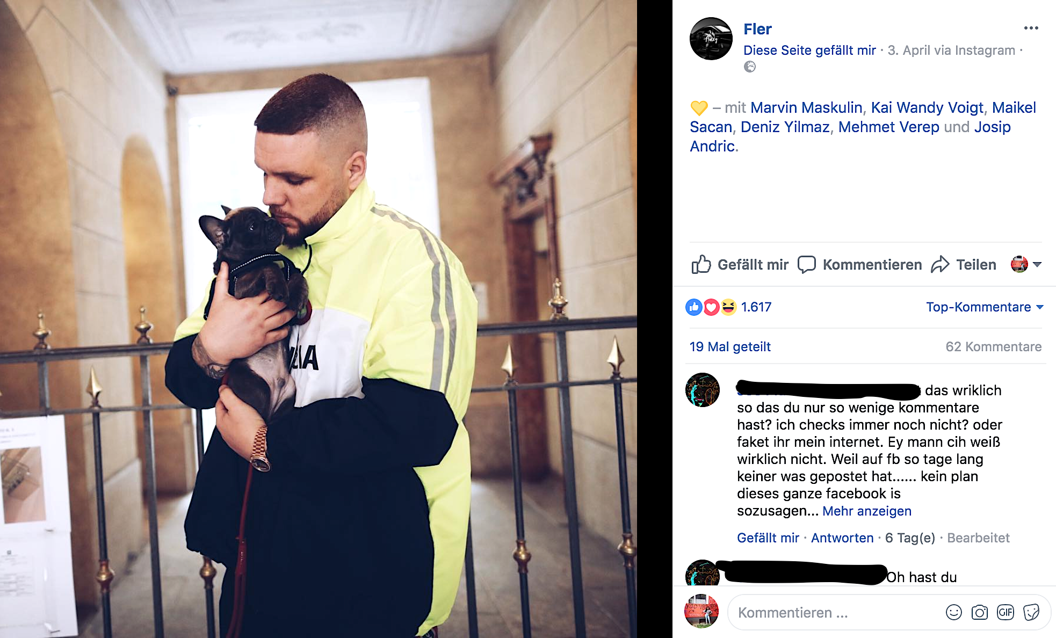
Task: Open the Fler page name link
Action: 757,29
